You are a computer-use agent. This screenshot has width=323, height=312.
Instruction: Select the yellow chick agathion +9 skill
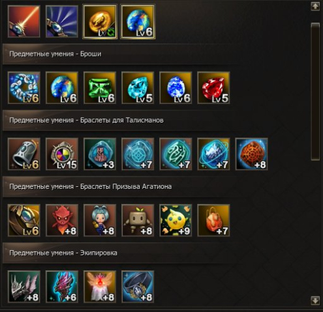[x=176, y=220]
